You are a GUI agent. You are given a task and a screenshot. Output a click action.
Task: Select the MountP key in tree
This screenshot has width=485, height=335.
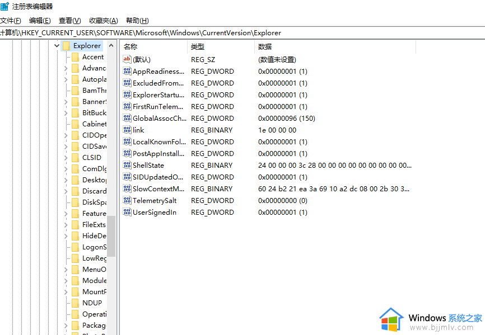(x=94, y=292)
